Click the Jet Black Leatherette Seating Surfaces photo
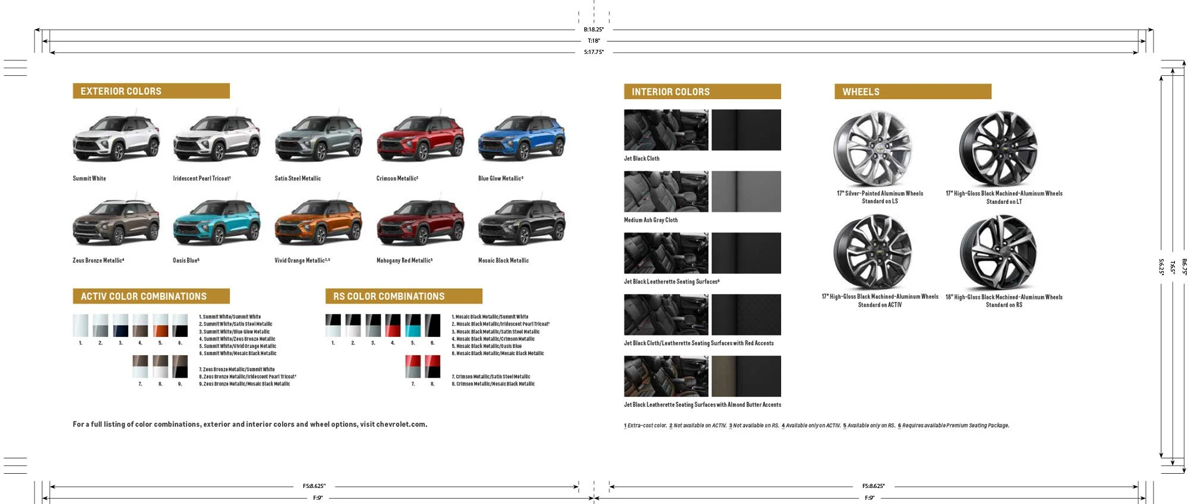 coord(666,253)
